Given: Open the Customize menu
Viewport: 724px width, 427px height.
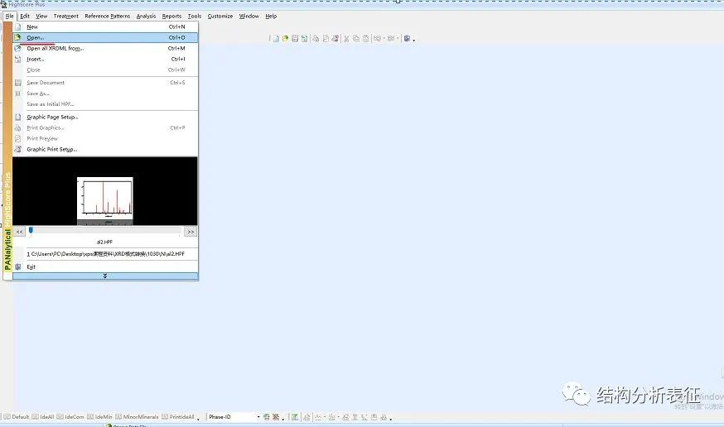Looking at the screenshot, I should [220, 17].
